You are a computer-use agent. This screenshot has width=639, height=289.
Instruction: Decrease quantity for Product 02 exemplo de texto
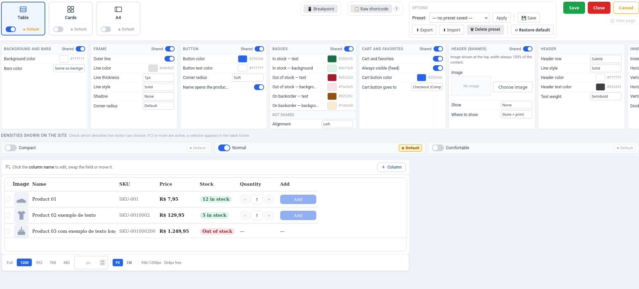click(245, 216)
